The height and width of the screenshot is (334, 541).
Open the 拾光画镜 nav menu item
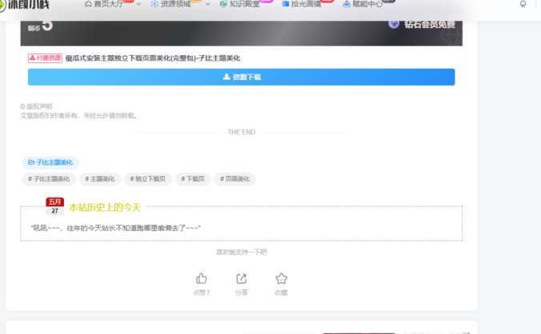tap(306, 4)
